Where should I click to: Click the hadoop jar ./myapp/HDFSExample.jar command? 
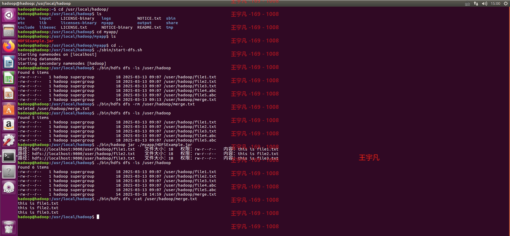click(x=144, y=145)
